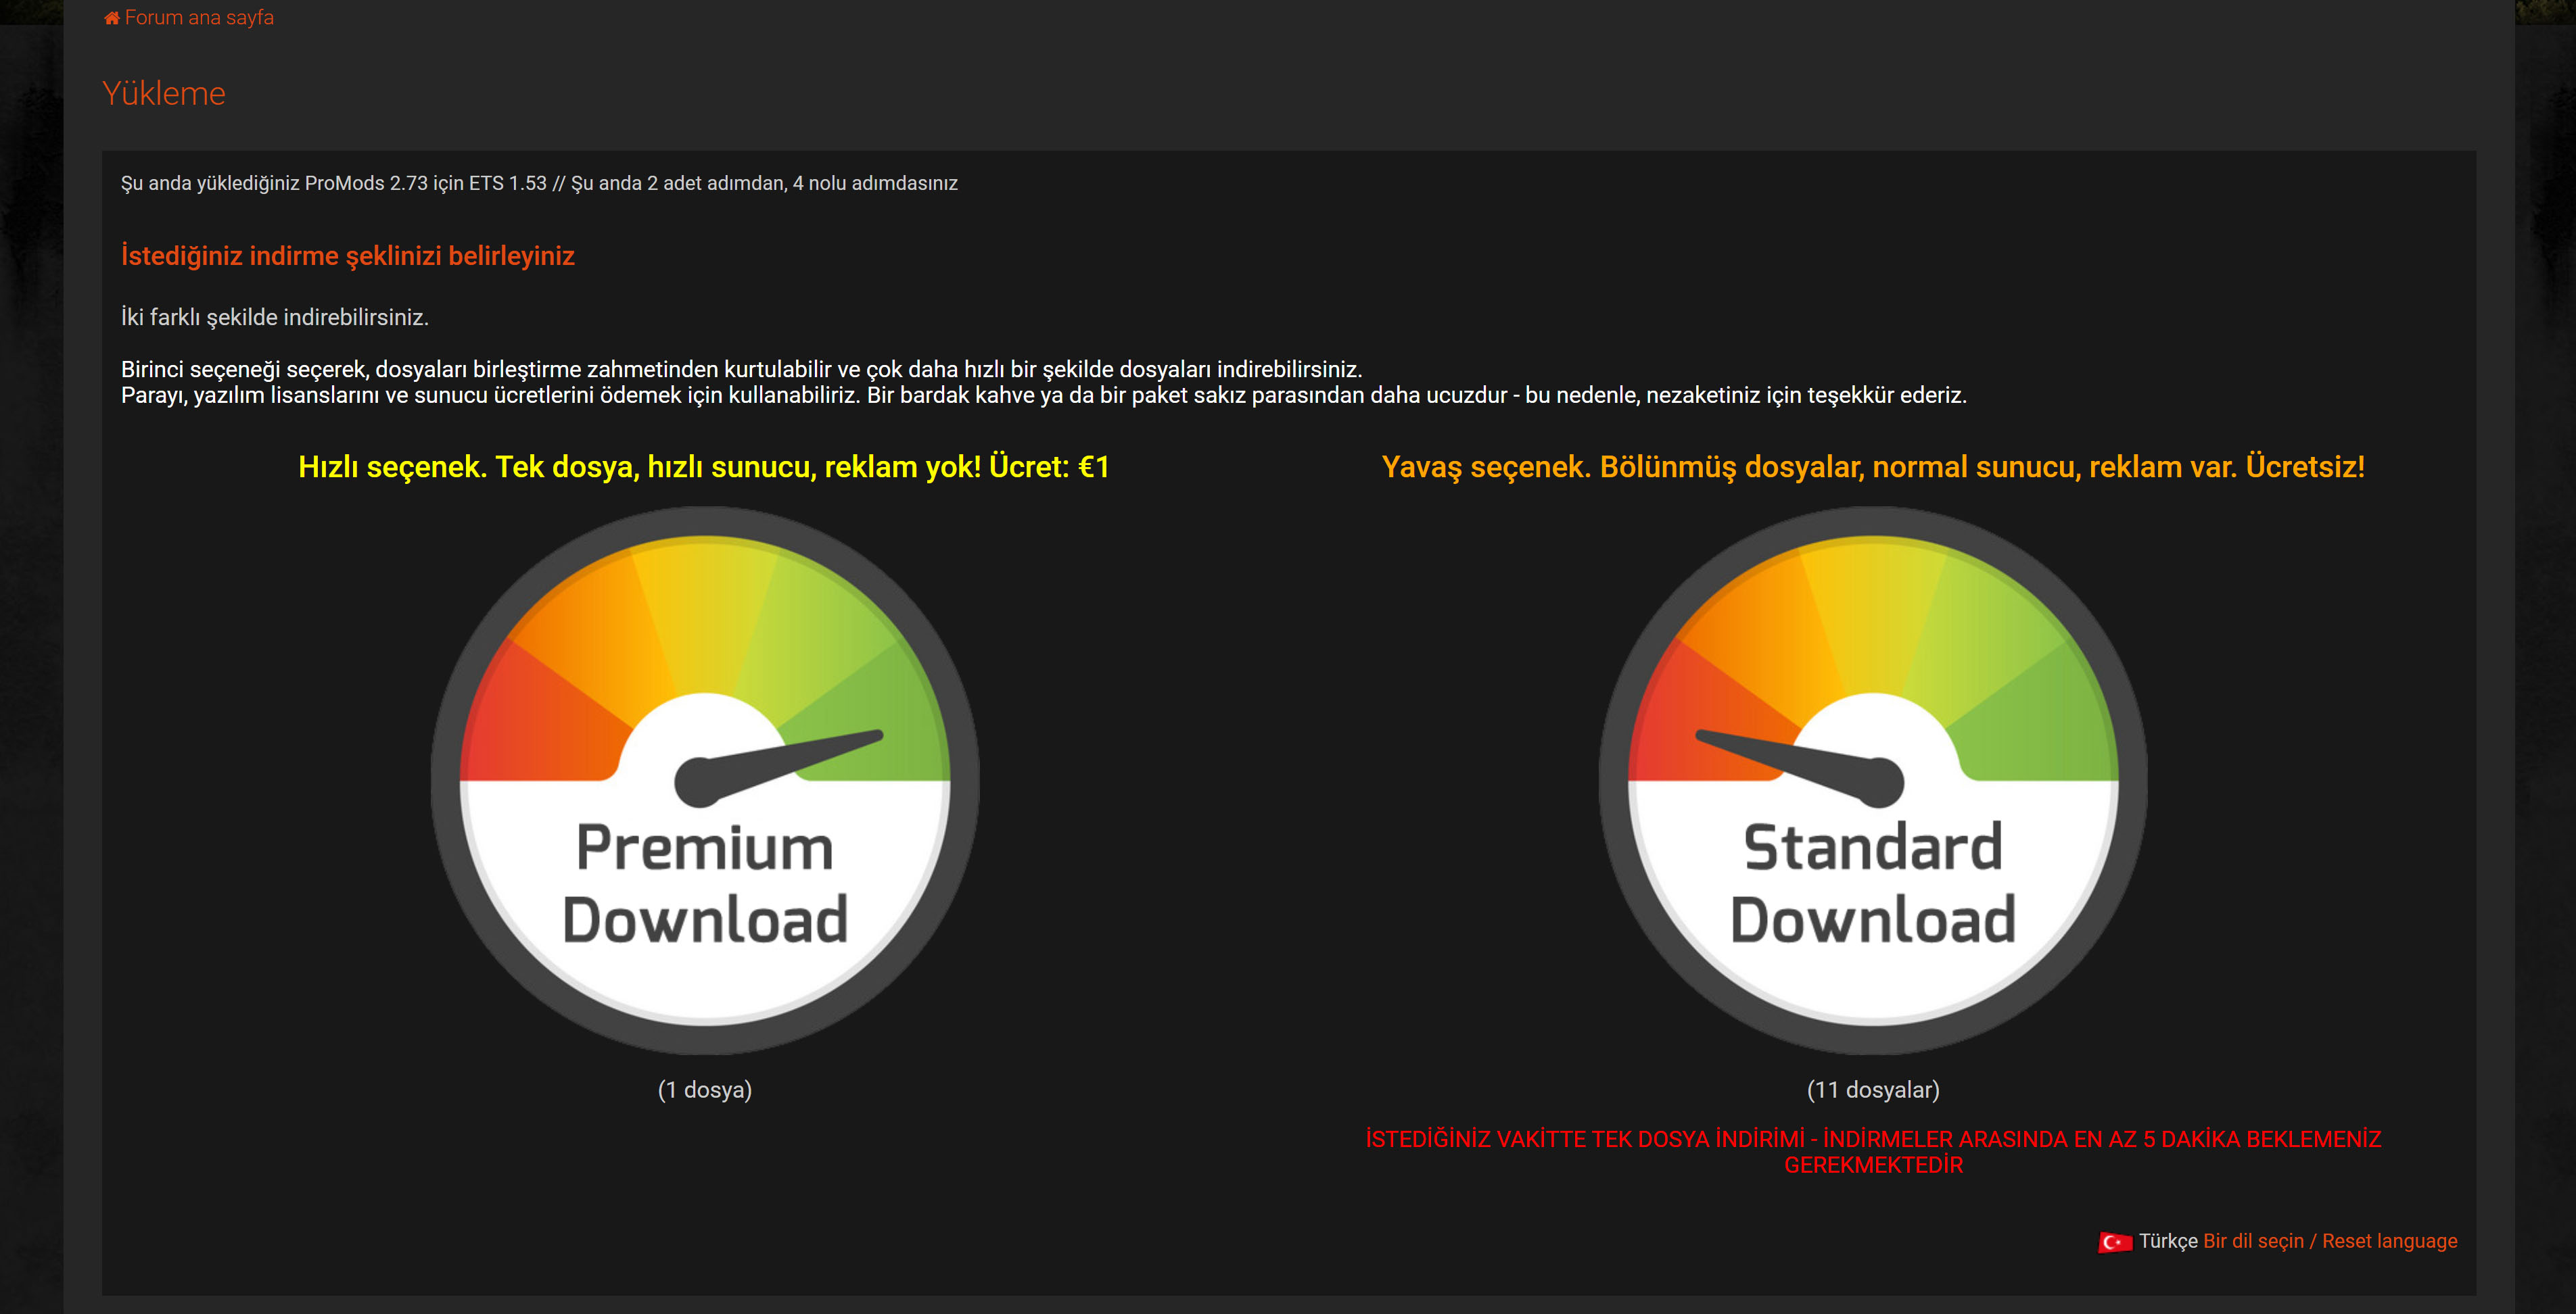Click the İstediğiniz indirme şeklinizi belirleyiniz heading

point(347,255)
